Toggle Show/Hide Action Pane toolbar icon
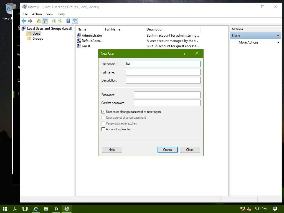 75,21
